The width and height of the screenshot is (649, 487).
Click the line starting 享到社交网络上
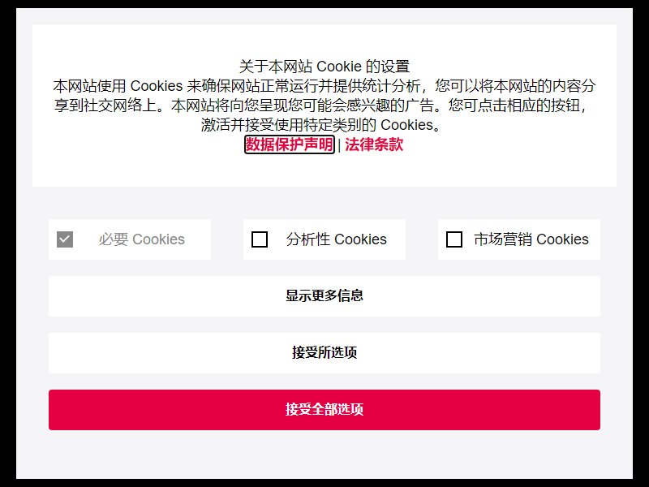pos(320,106)
